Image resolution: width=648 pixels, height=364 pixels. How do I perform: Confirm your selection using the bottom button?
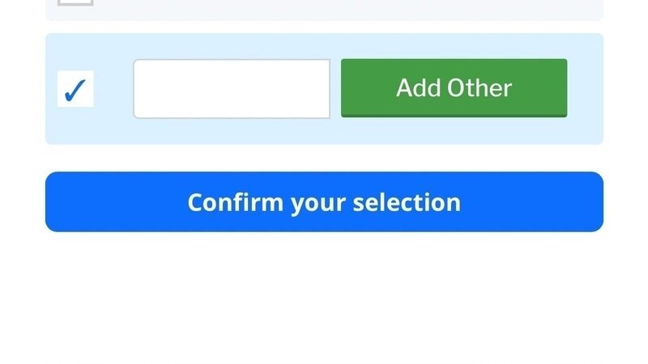(324, 201)
